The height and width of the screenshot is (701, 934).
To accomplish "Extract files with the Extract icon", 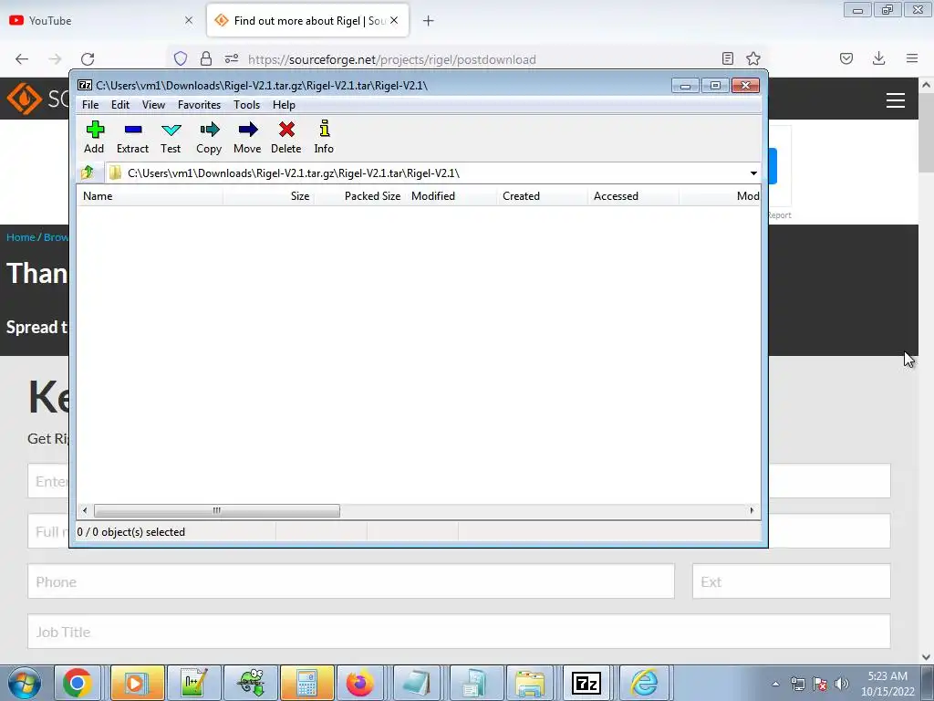I will point(132,138).
